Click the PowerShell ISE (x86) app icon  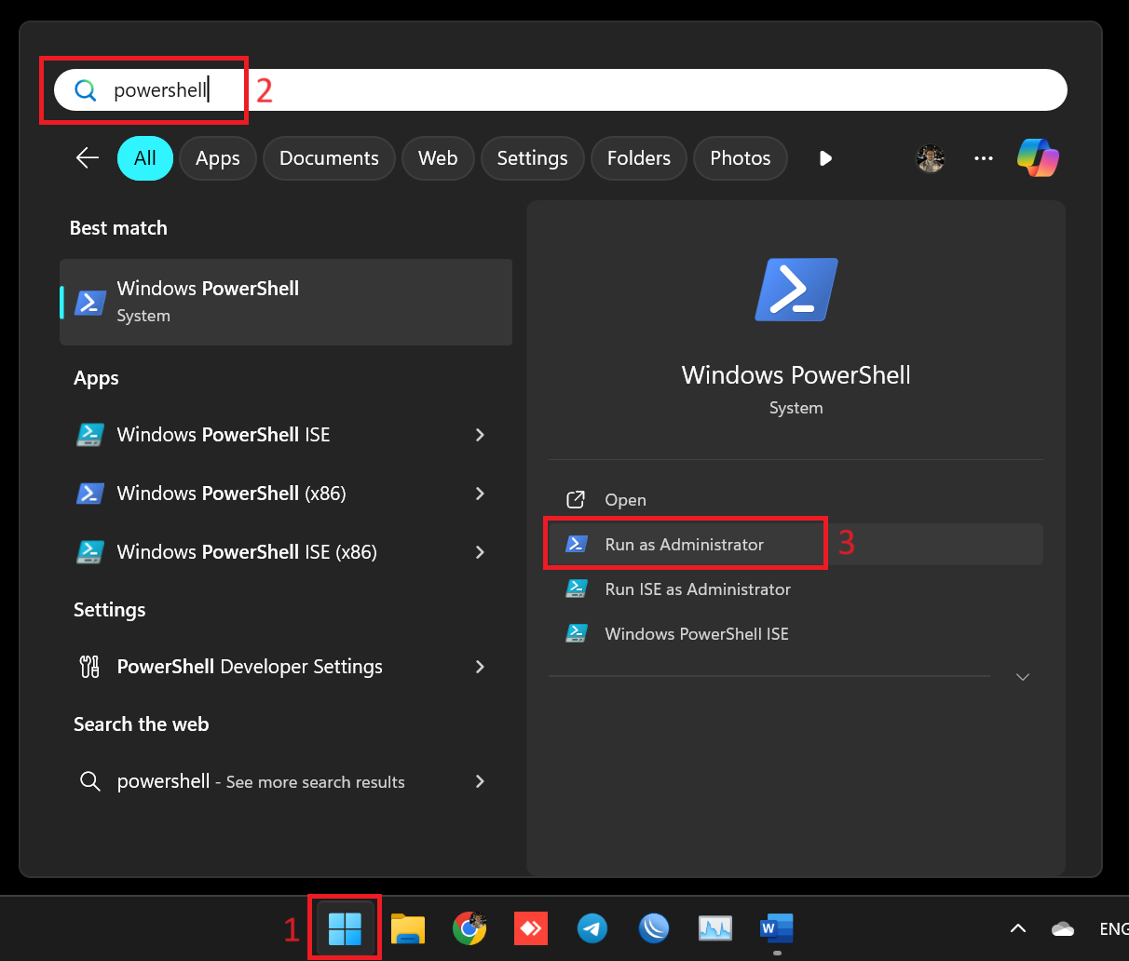coord(90,552)
